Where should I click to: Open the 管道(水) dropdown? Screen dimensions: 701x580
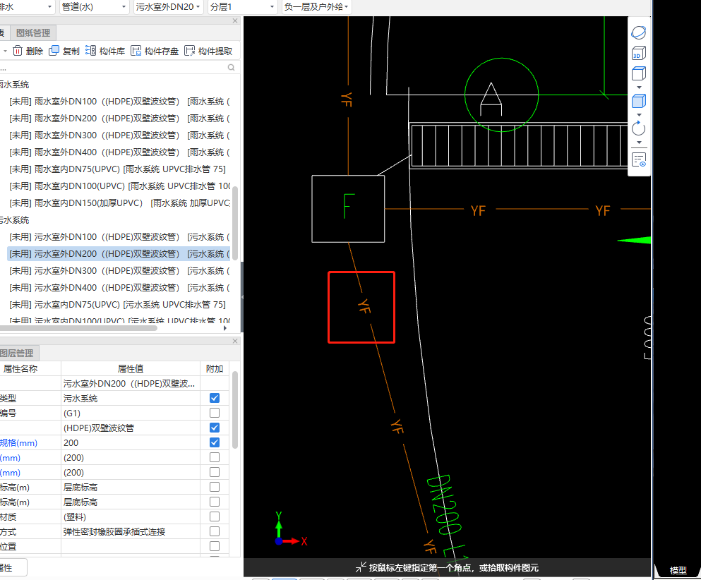(95, 6)
